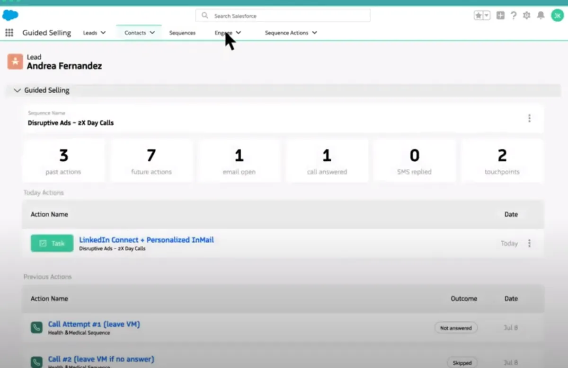This screenshot has width=568, height=368.
Task: Open Call Attempt #1 (leave VM) link
Action: pyautogui.click(x=94, y=324)
